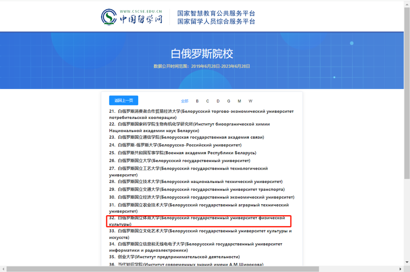Select entry 29 白俄罗斯国立交通大学
The height and width of the screenshot is (272, 410).
pos(197,189)
